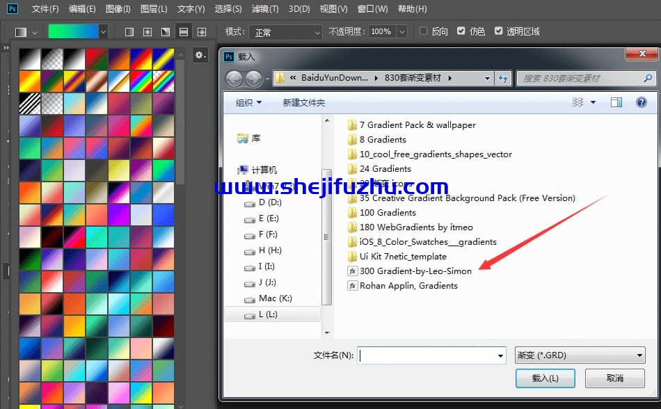Screen dimensions: 661x409
Task: Expand the view options dropdown arrow
Action: 593,102
